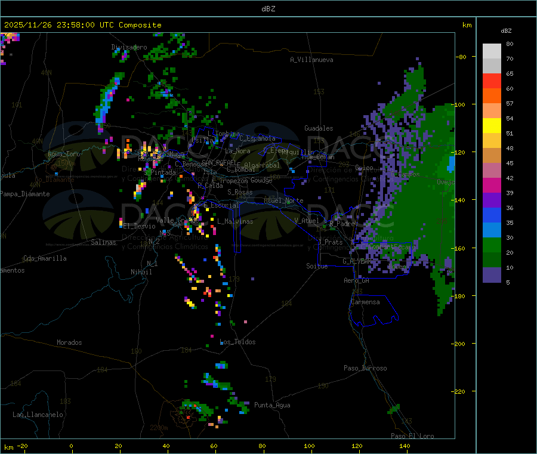Click the UTC Composite timestamp text

82,25
